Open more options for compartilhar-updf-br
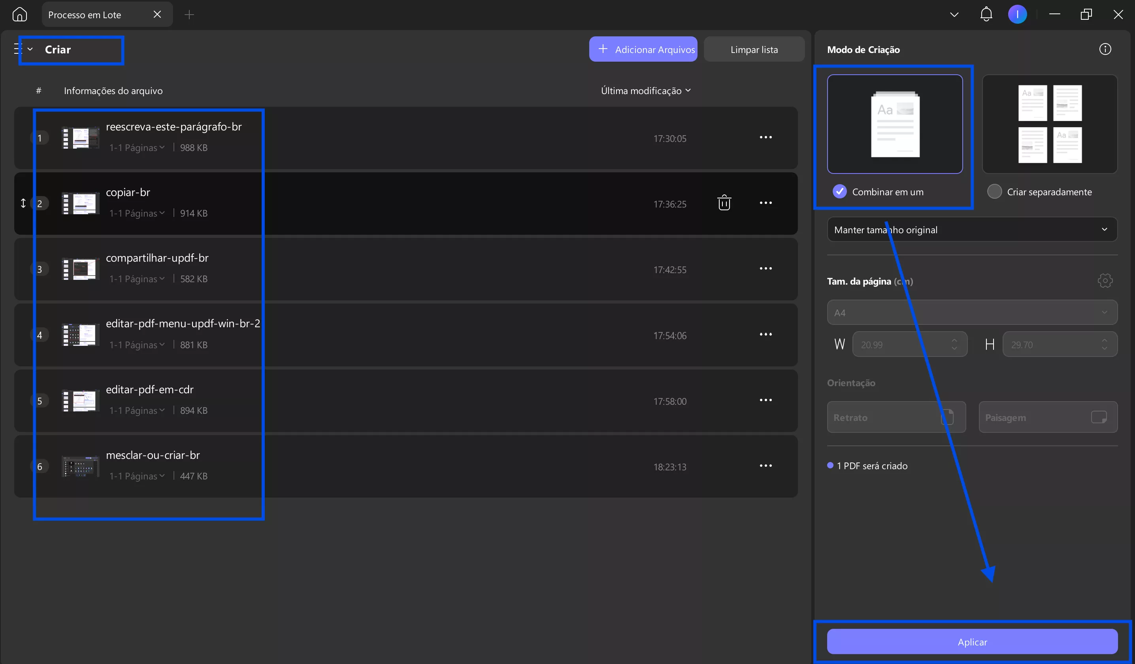Image resolution: width=1135 pixels, height=664 pixels. tap(765, 269)
